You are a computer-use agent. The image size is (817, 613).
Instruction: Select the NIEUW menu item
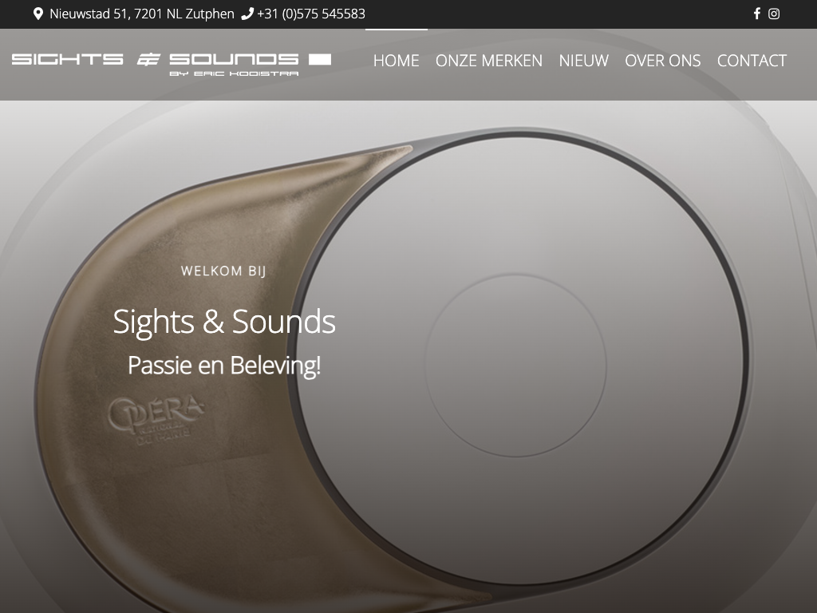(583, 61)
